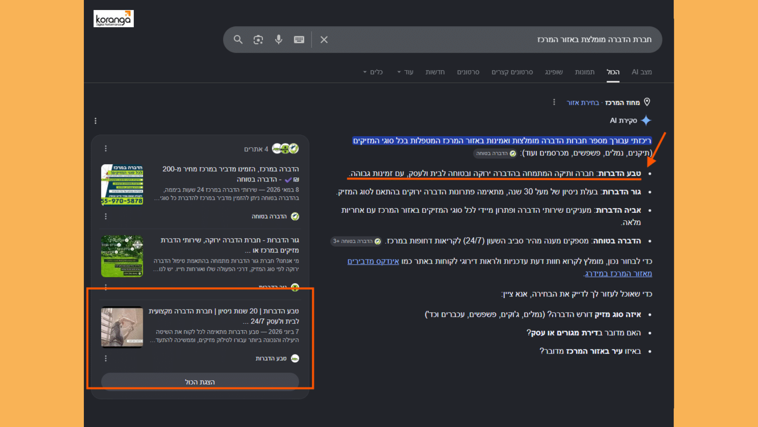Viewport: 758px width, 427px height.
Task: Click the magnifier search icon
Action: click(x=238, y=39)
